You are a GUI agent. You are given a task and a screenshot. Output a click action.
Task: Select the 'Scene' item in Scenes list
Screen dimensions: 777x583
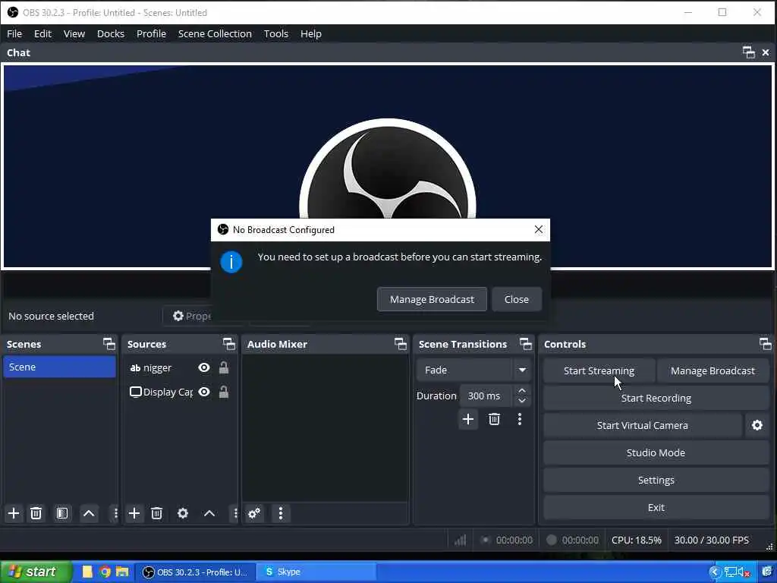[x=59, y=367]
